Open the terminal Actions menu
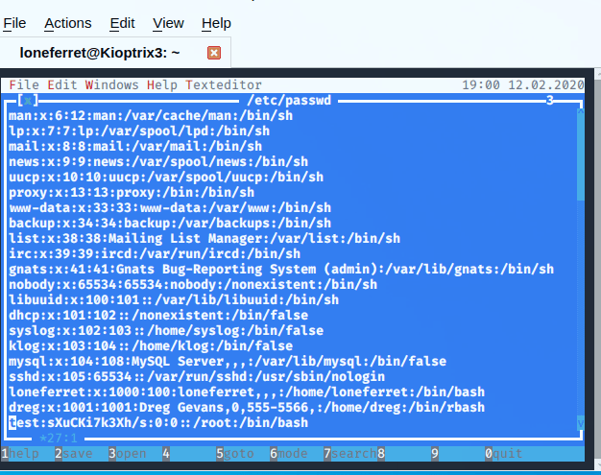This screenshot has width=601, height=475. pos(68,23)
